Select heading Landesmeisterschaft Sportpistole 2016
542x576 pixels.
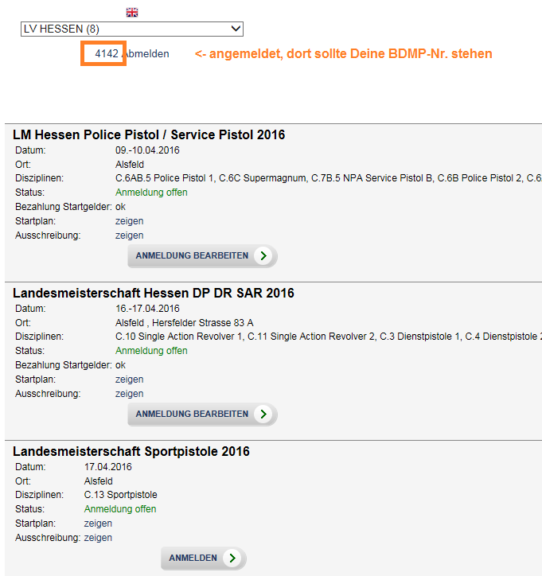pos(131,451)
